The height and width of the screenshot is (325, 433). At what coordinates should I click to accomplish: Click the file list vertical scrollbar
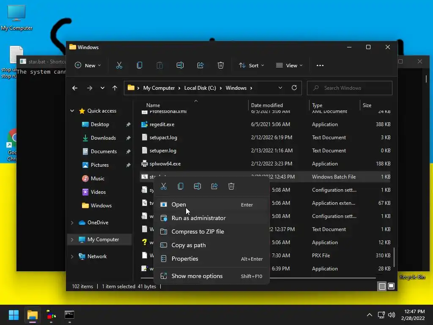(x=394, y=257)
